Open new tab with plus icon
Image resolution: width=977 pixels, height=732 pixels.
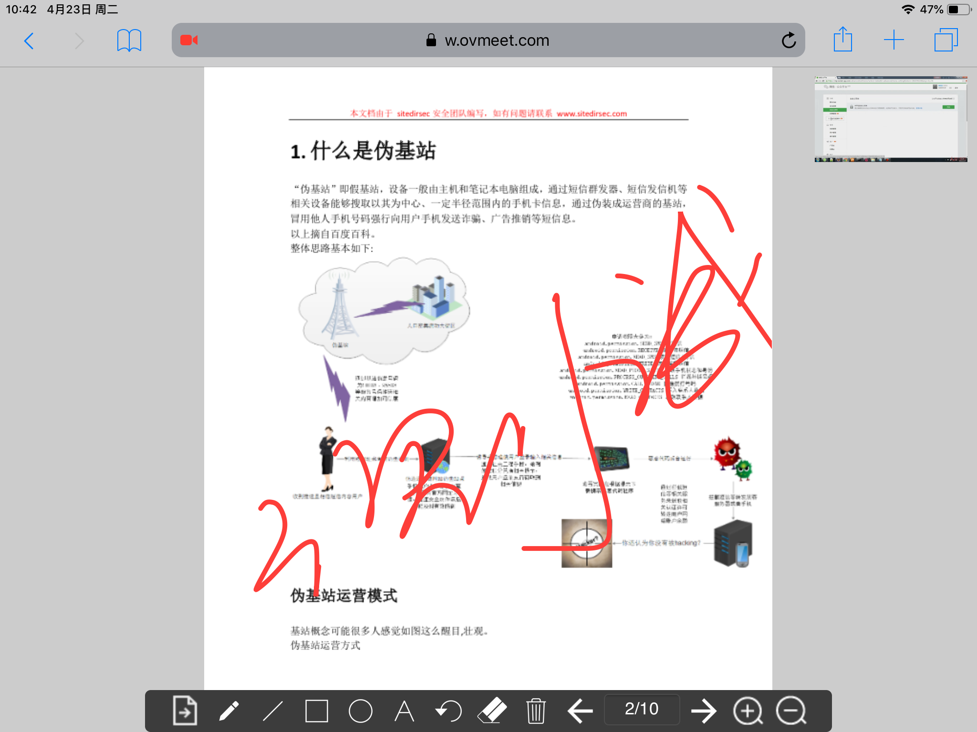tap(893, 41)
